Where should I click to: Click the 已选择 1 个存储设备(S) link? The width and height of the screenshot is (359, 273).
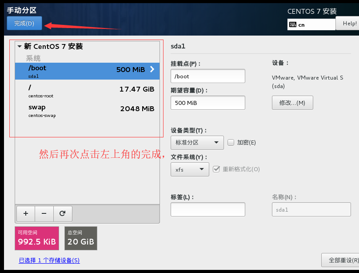tap(49, 260)
